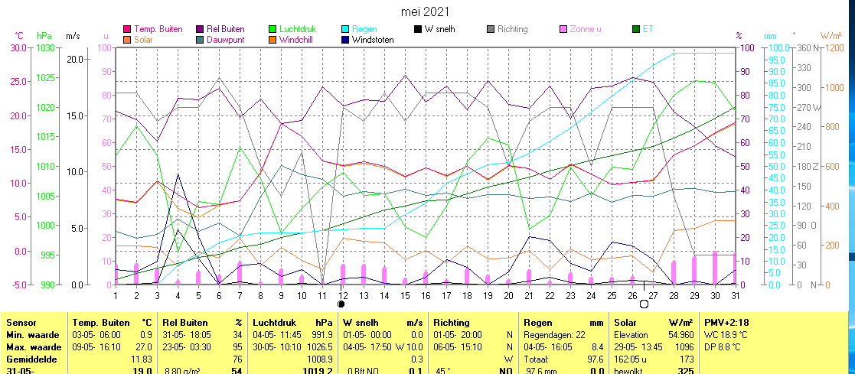Screen dimensions: 855x374
Task: Click the average pressure value '1008.9'
Action: (320, 359)
